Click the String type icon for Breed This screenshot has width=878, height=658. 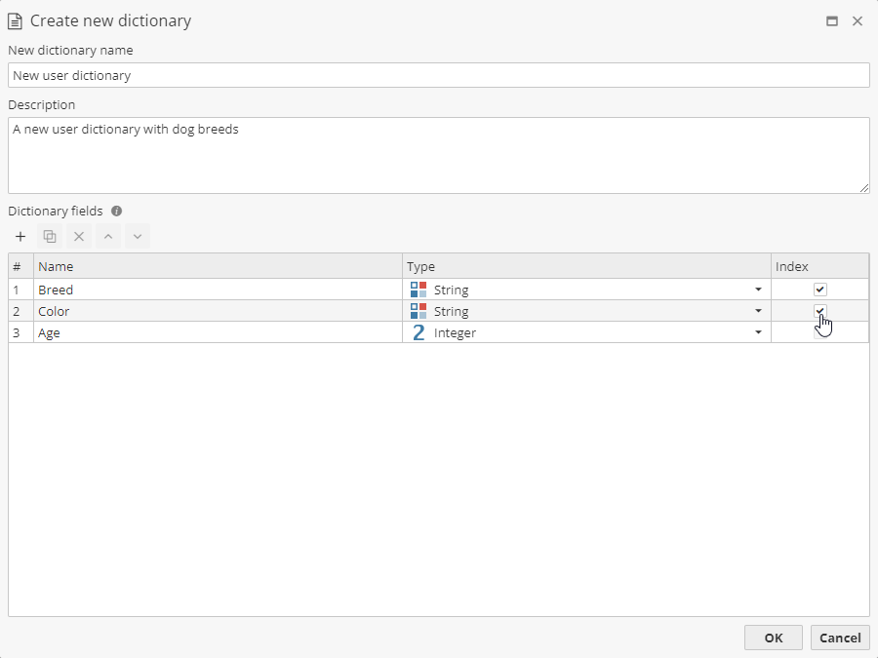tap(419, 289)
